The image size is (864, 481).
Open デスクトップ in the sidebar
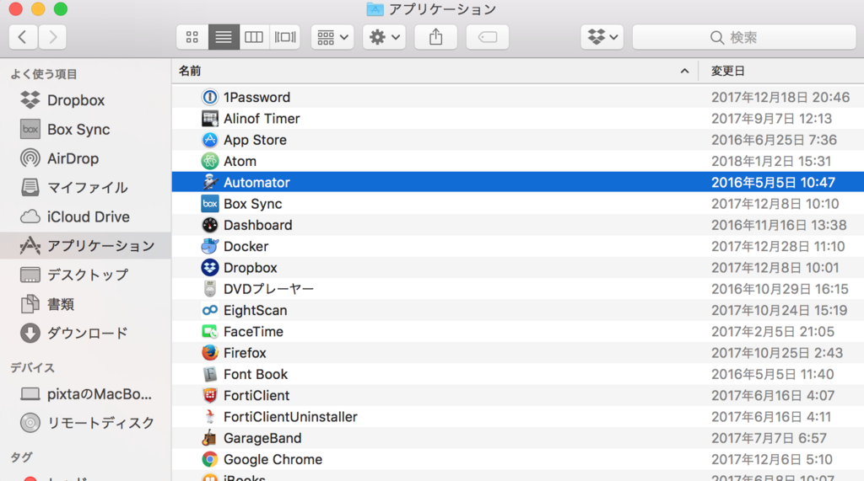click(85, 275)
